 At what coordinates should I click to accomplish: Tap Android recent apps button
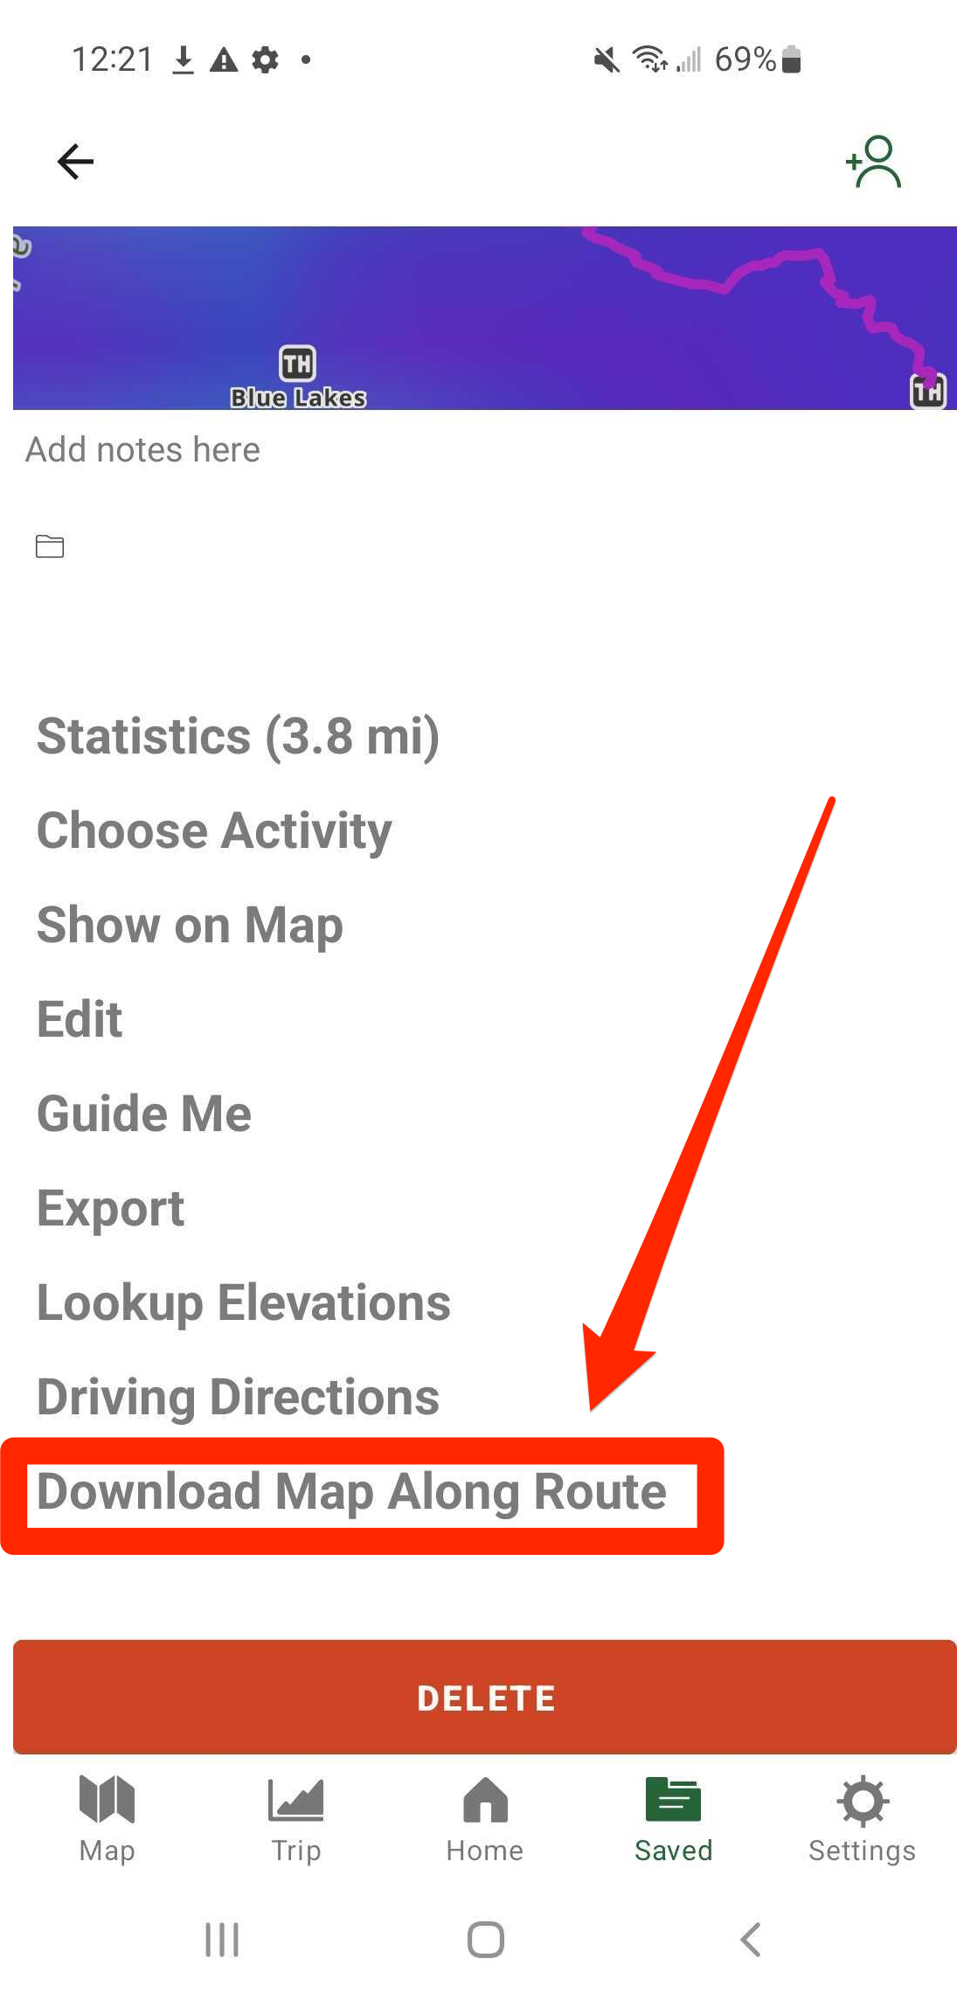222,1940
